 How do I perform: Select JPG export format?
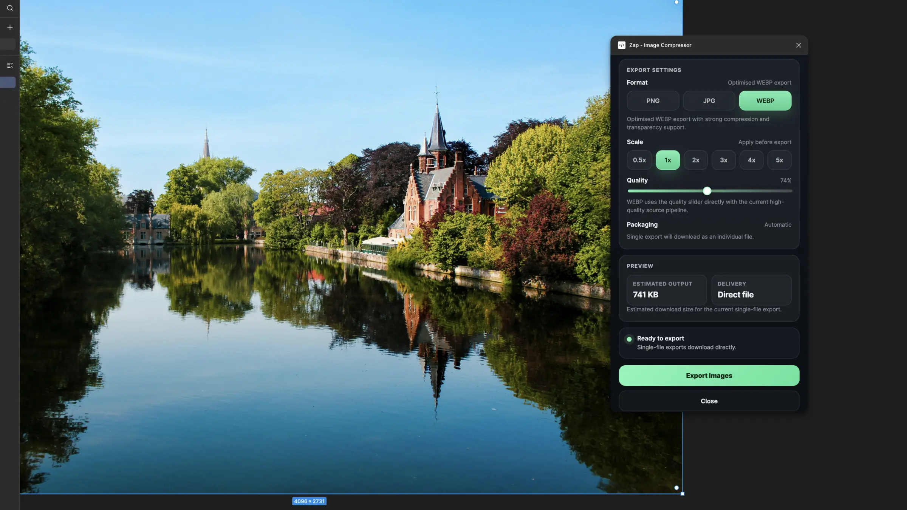click(709, 100)
